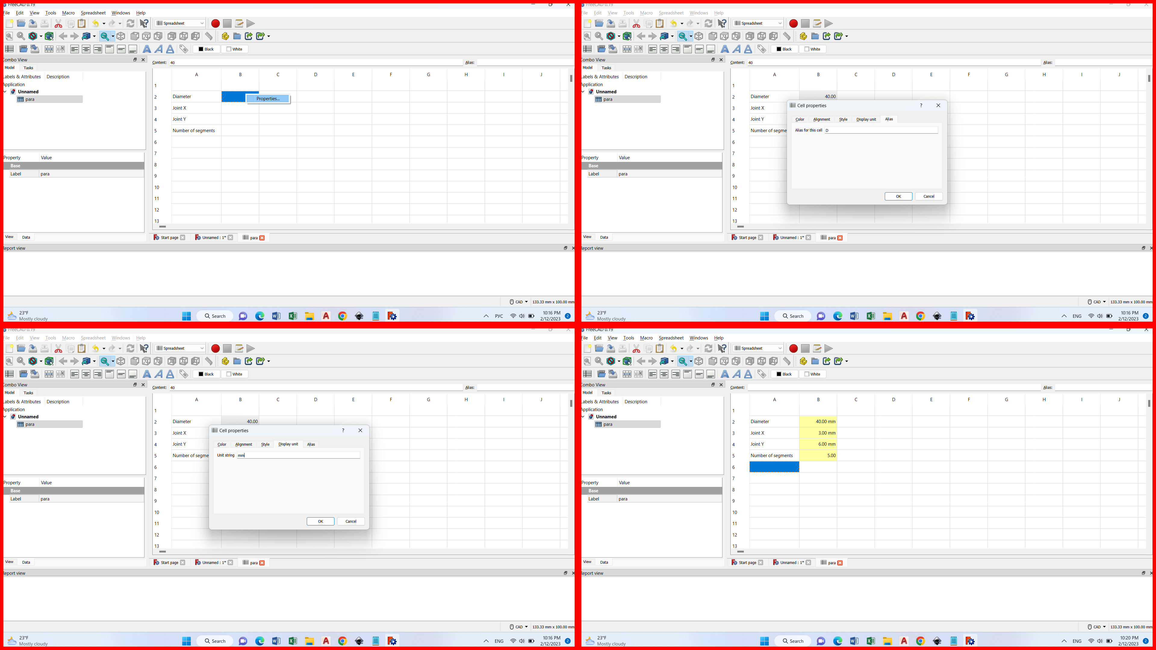The width and height of the screenshot is (1156, 650).
Task: Collapse the Unnamed document in tree
Action: pos(5,91)
